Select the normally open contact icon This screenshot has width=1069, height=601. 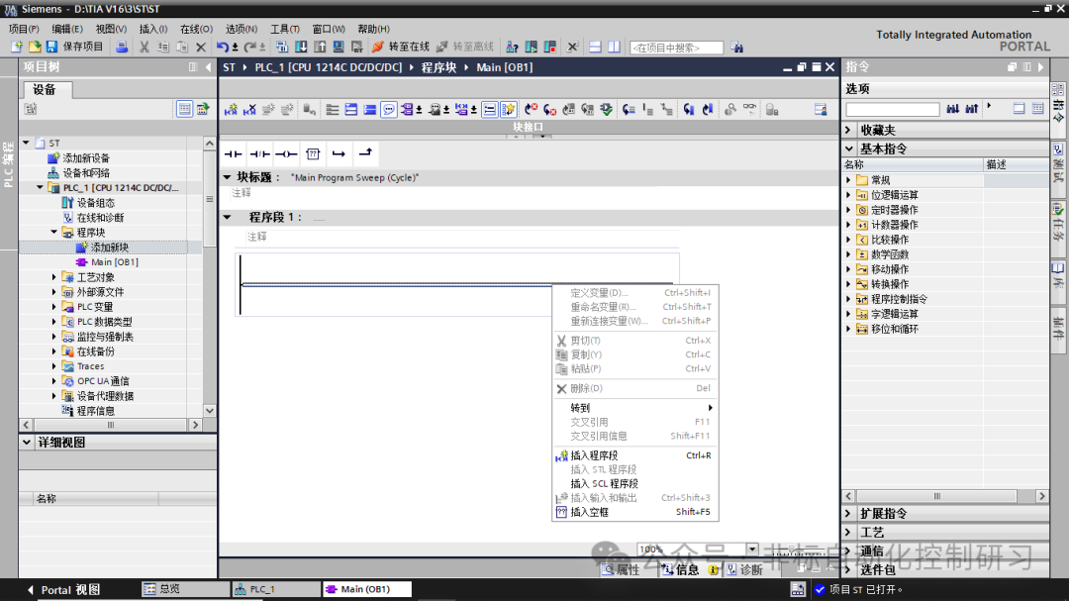click(234, 153)
